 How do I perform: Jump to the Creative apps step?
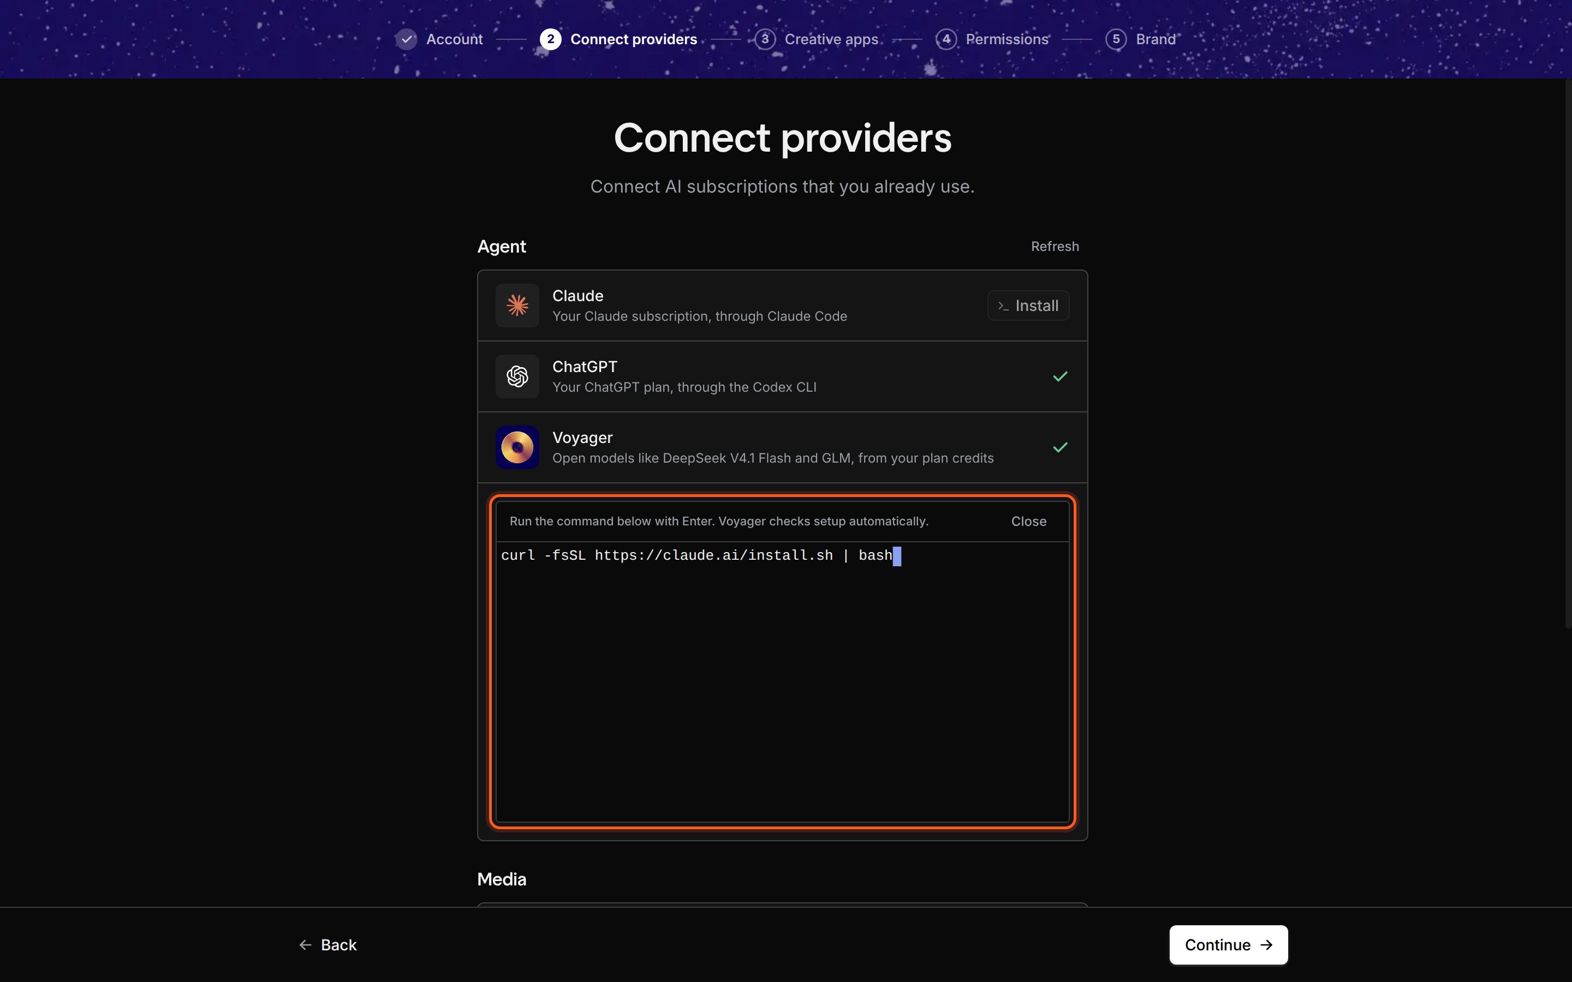click(x=831, y=39)
